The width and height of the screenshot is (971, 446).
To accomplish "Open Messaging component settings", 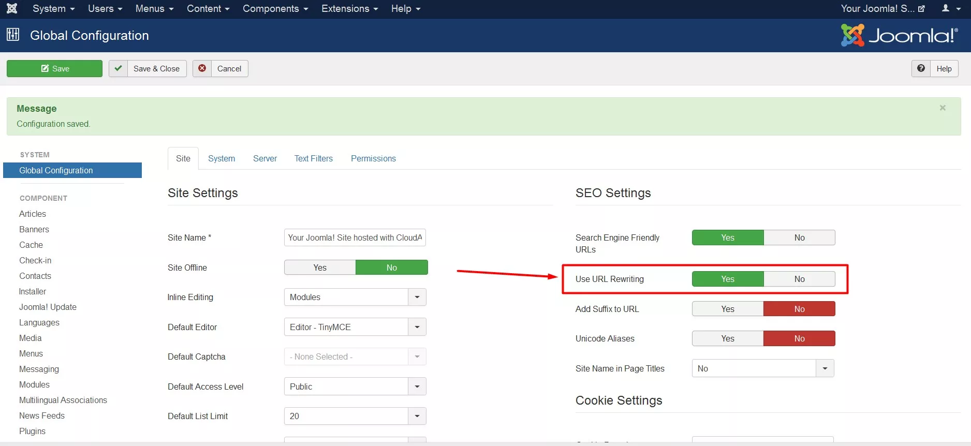I will click(x=39, y=369).
